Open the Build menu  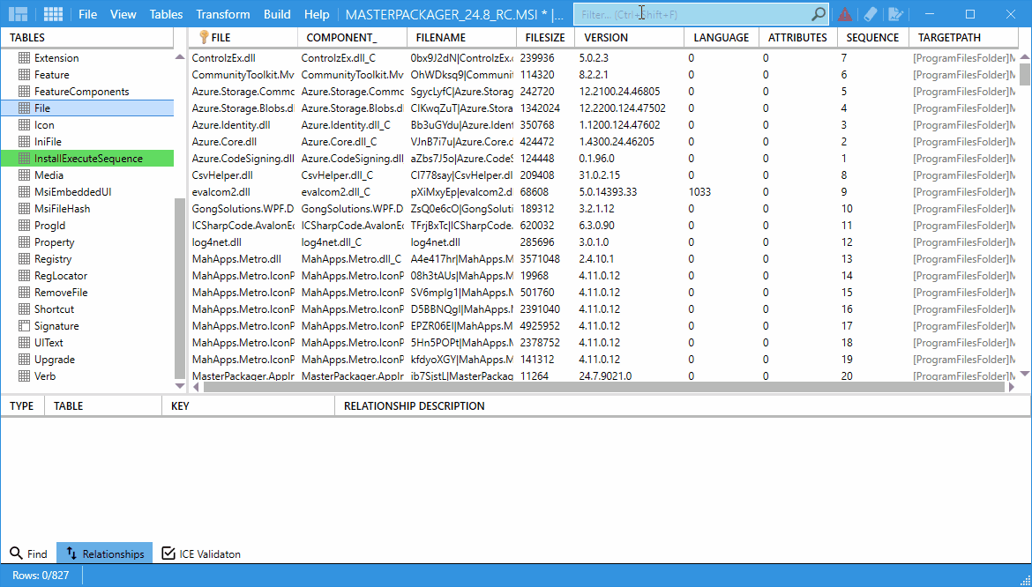point(277,14)
